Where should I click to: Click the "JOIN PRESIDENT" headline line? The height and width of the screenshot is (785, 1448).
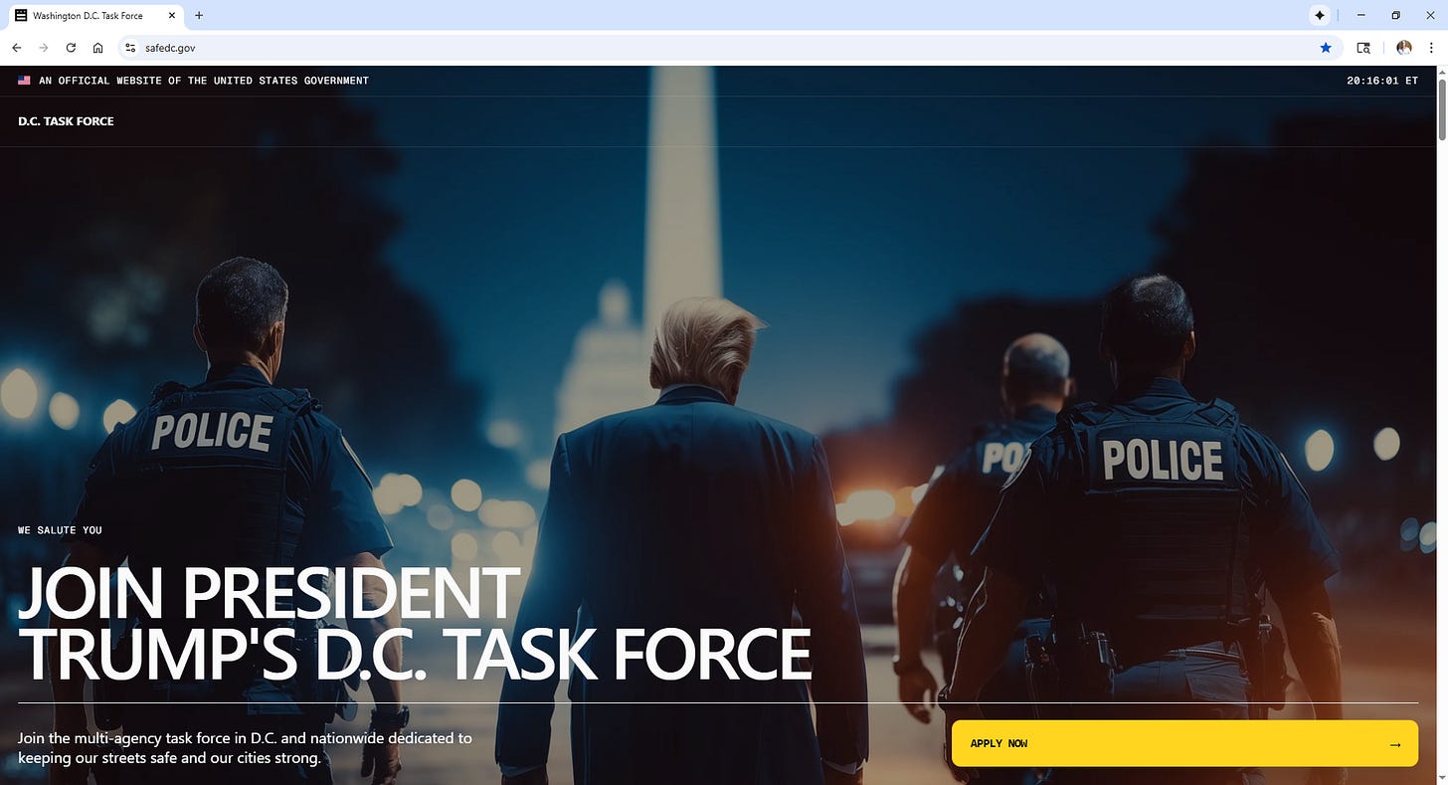pyautogui.click(x=270, y=594)
